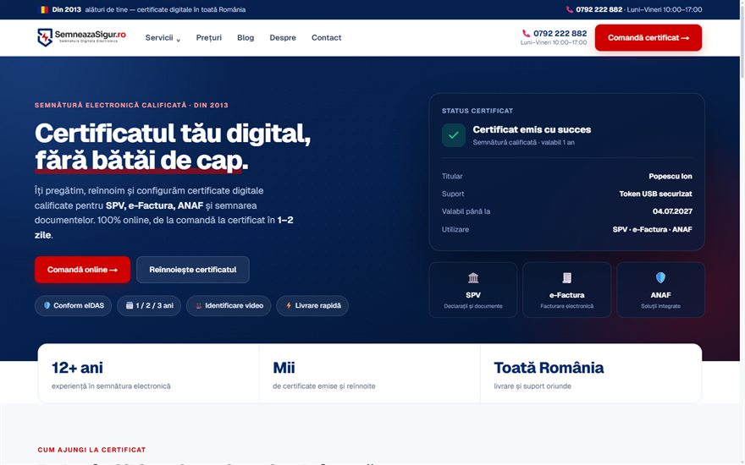Image resolution: width=745 pixels, height=465 pixels.
Task: Click the camera icon in Identificare video badge
Action: [x=199, y=305]
